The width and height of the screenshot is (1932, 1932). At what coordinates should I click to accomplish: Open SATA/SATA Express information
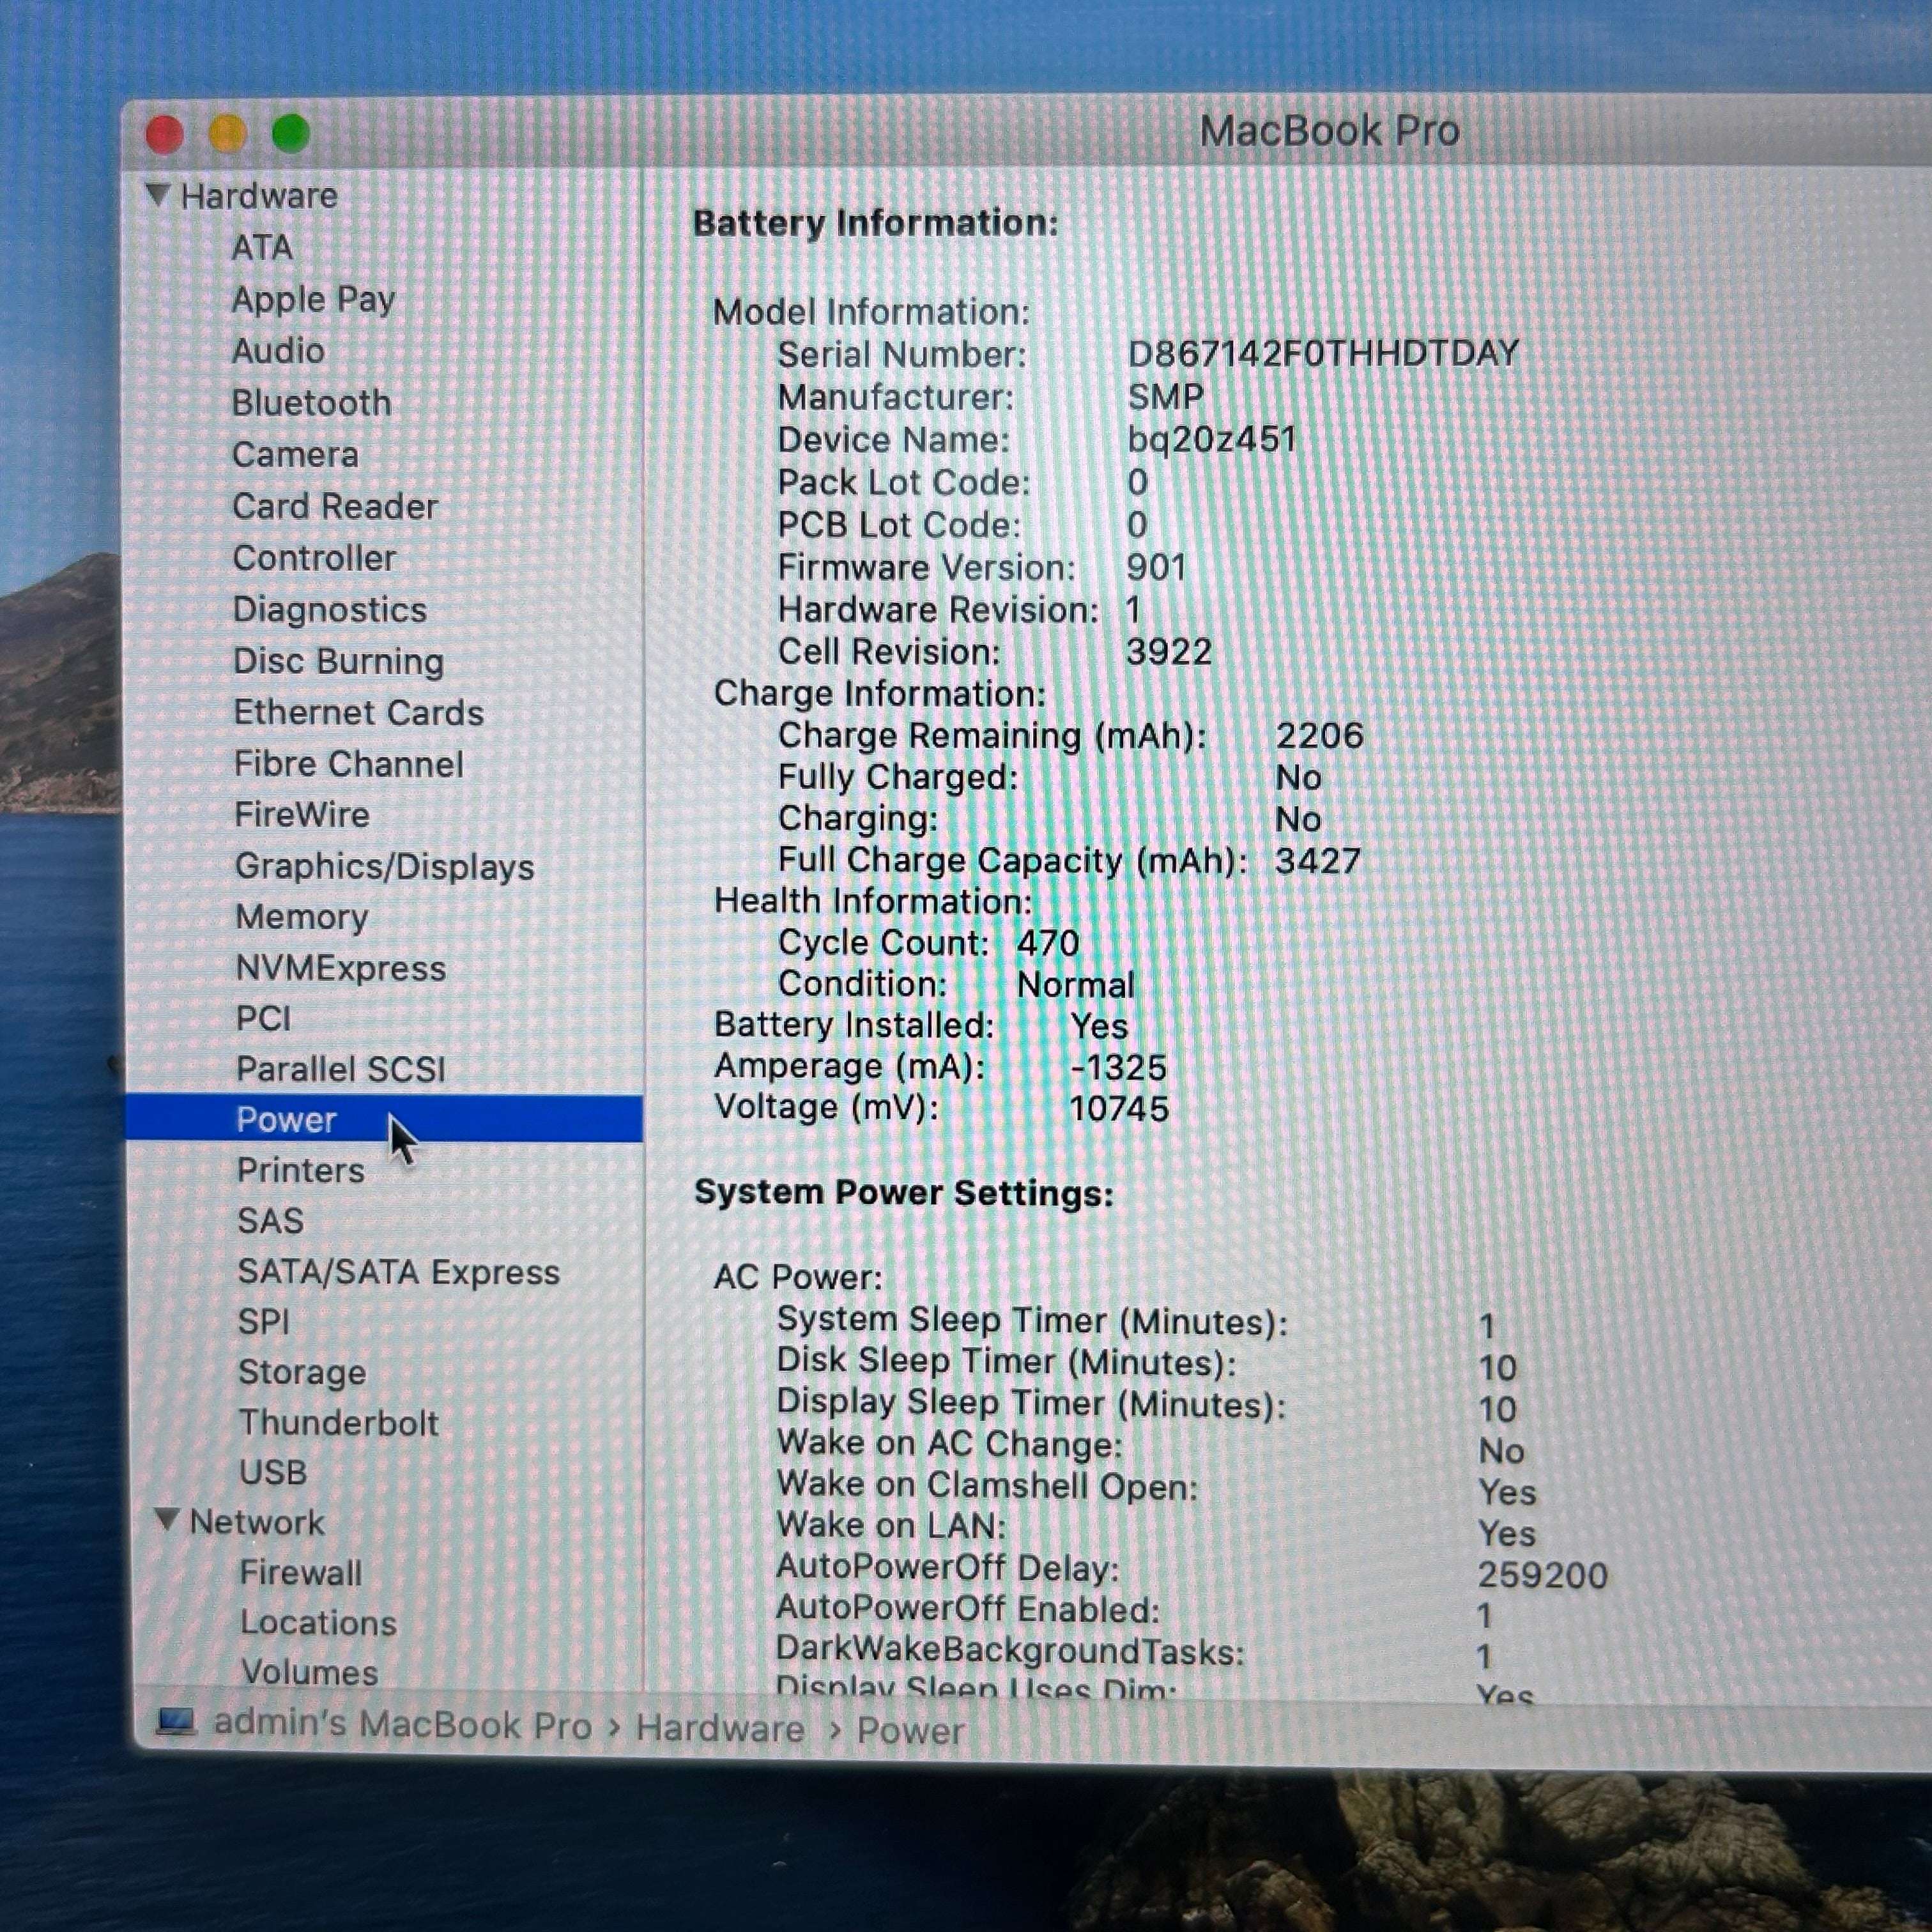(x=398, y=1272)
